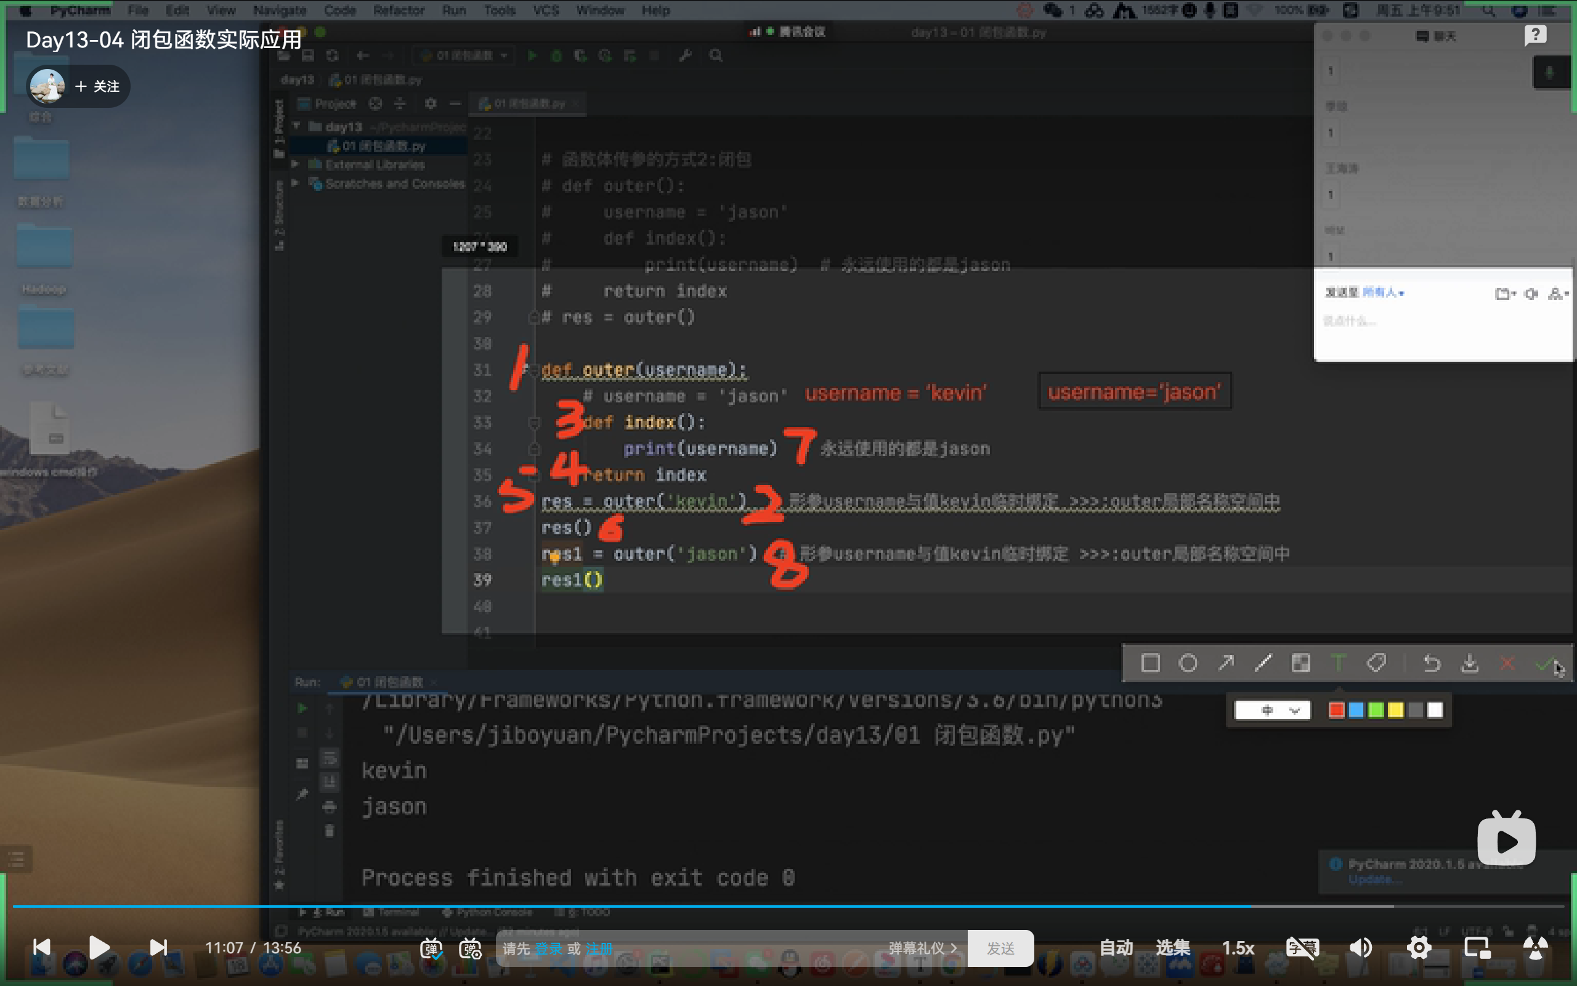Open the 弹幕礼仪 etiquette link

click(x=922, y=948)
